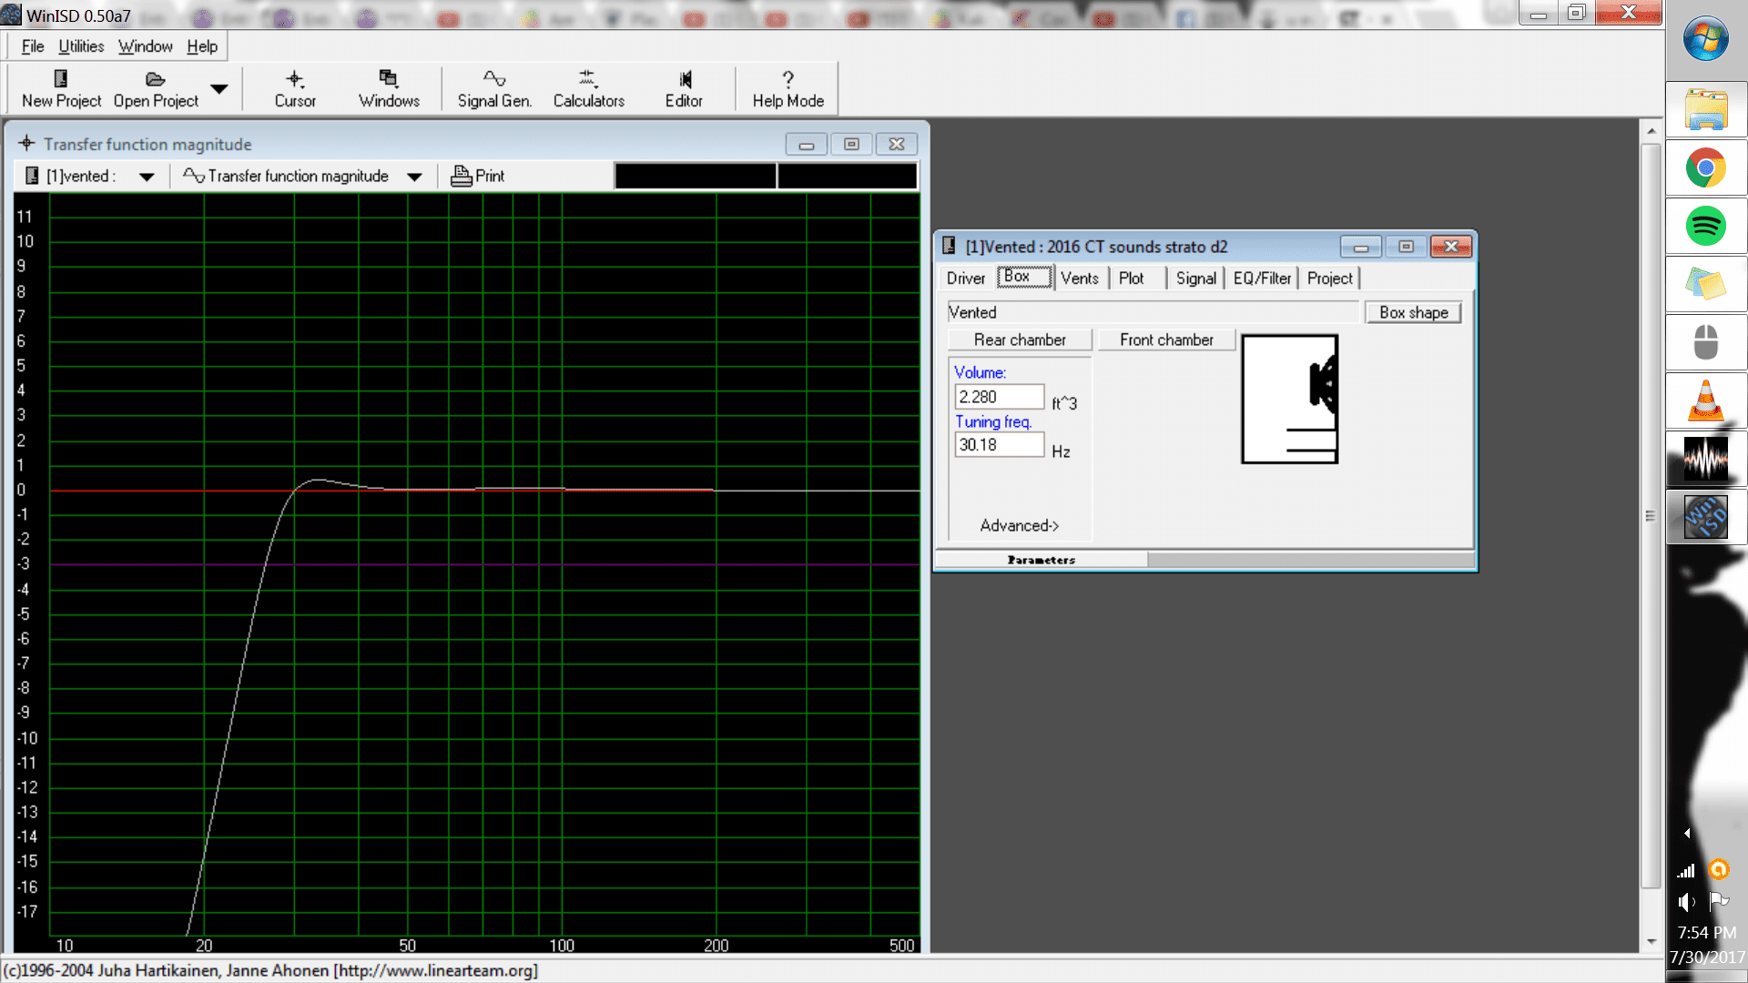Activate Help Mode
The height and width of the screenshot is (983, 1748).
788,88
